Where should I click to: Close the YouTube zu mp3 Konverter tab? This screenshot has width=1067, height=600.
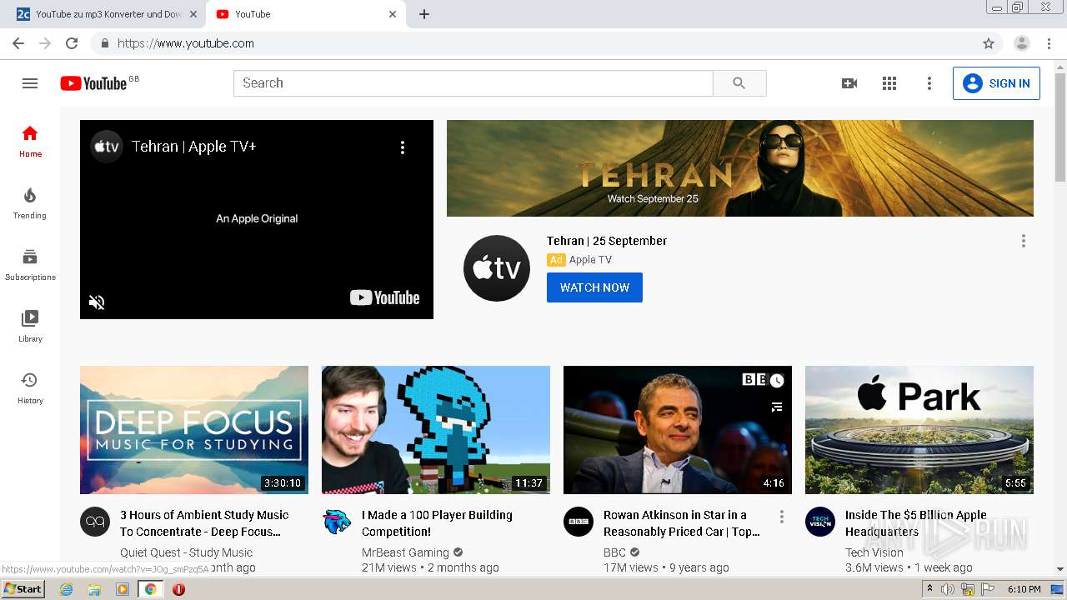point(193,14)
